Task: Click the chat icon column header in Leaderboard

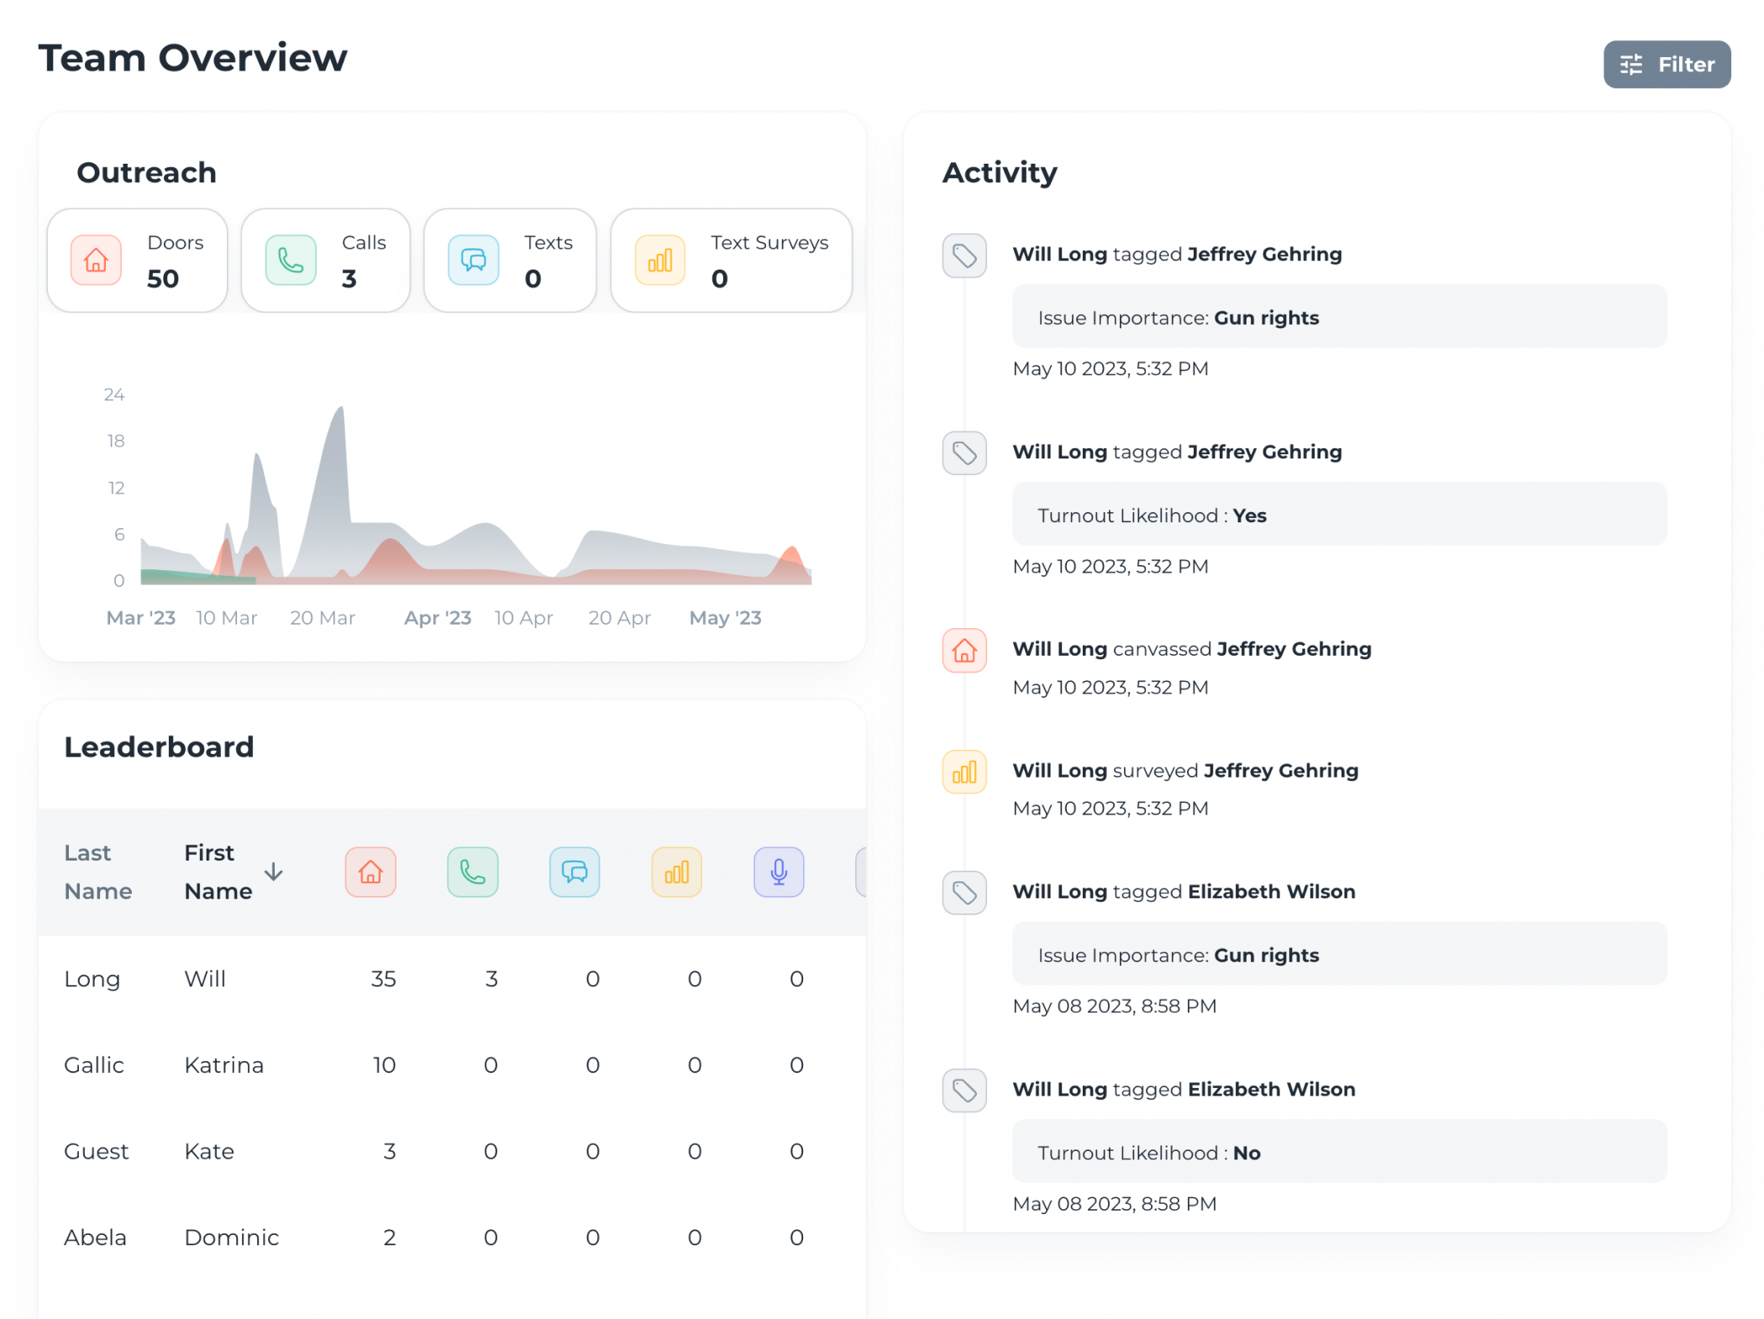Action: click(575, 872)
